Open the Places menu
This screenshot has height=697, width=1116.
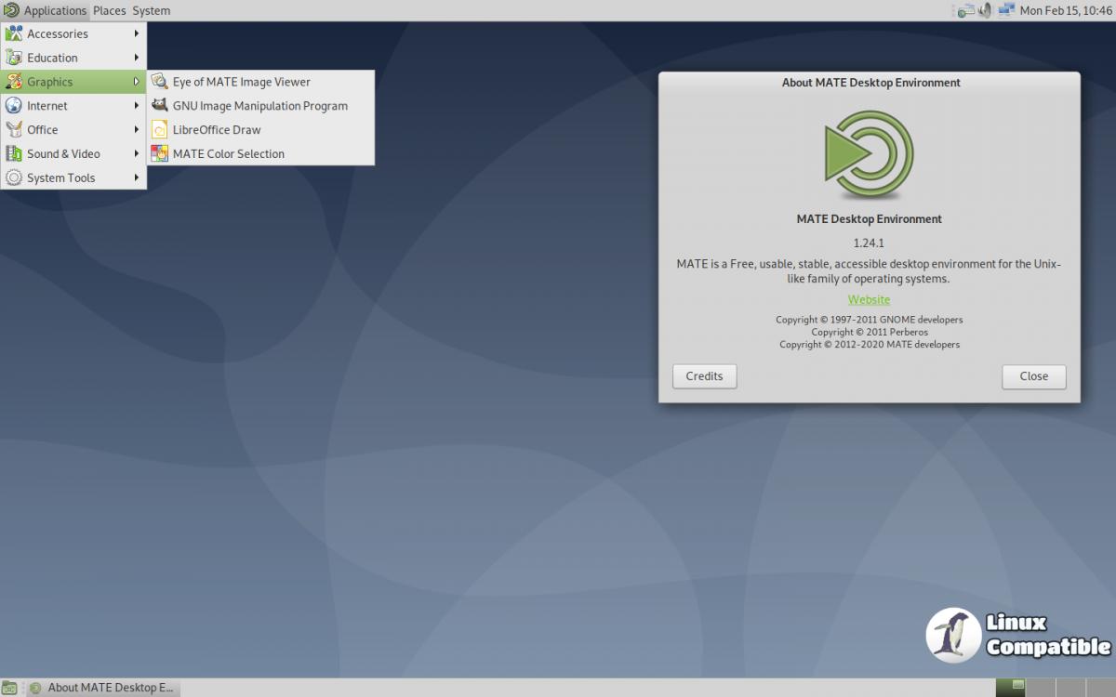click(x=109, y=10)
